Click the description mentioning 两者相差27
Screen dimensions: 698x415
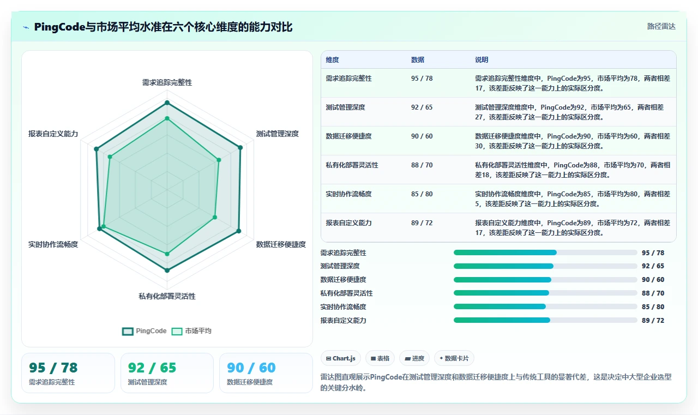point(573,112)
